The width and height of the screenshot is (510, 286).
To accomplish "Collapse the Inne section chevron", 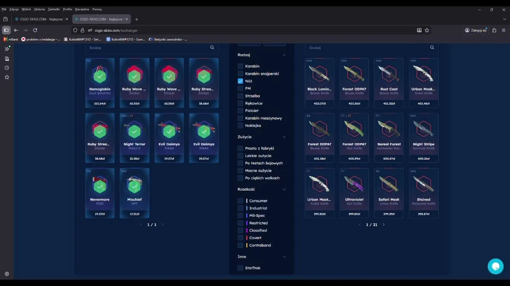I will click(284, 257).
